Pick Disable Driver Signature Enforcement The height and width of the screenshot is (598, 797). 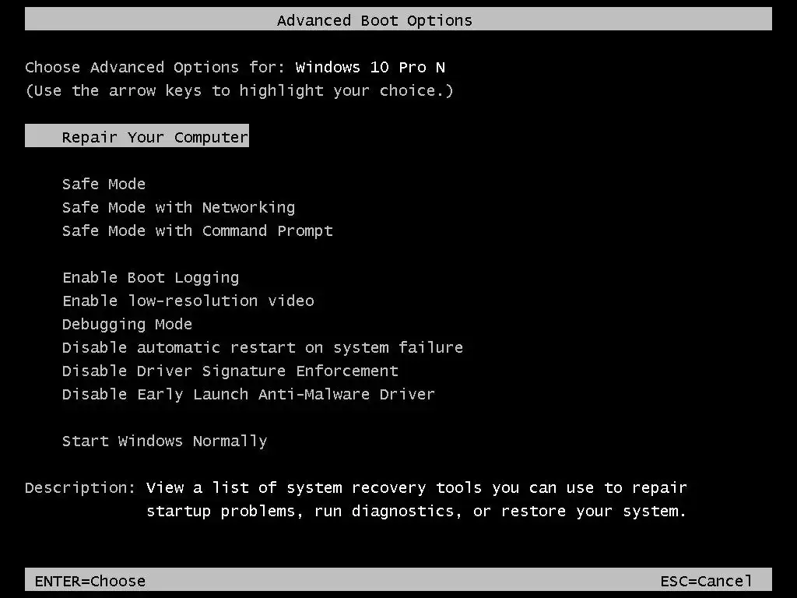[x=230, y=371]
